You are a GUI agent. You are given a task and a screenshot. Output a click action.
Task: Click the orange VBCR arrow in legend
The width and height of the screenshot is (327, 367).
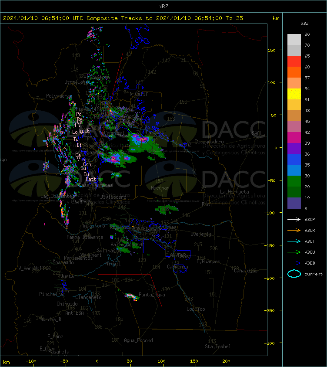tap(294, 230)
